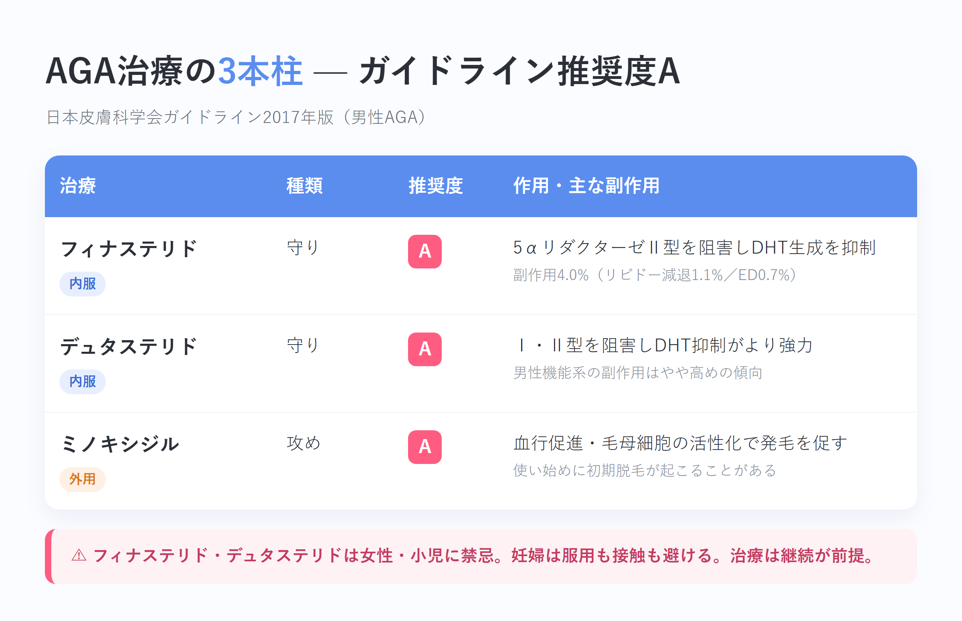This screenshot has height=621, width=962.
Task: Click the A badge in the デュタステリド row
Action: (425, 349)
